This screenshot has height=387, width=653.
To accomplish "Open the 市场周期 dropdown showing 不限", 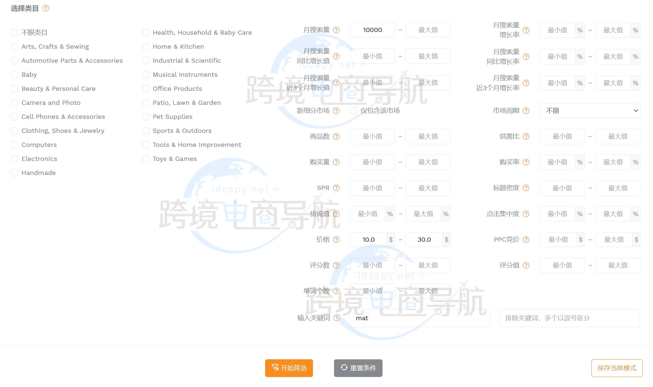I will [x=589, y=111].
